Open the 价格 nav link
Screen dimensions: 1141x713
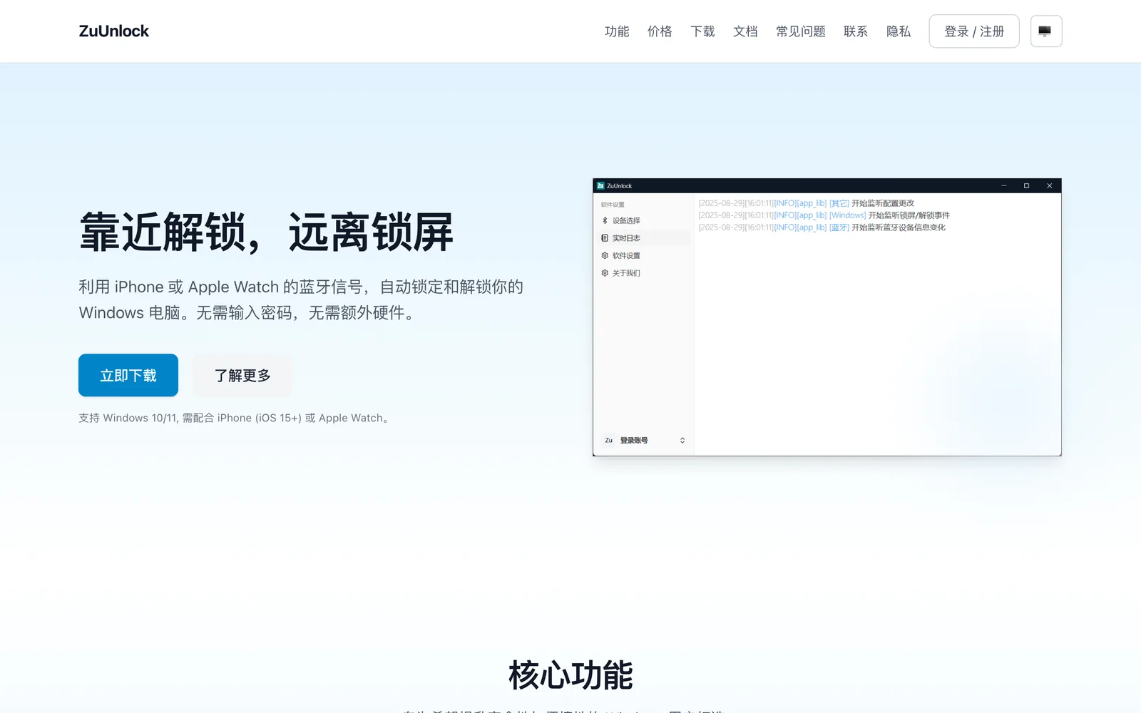(x=660, y=31)
